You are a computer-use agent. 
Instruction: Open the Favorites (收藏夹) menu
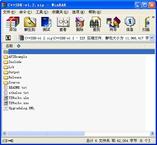[x=60, y=12]
